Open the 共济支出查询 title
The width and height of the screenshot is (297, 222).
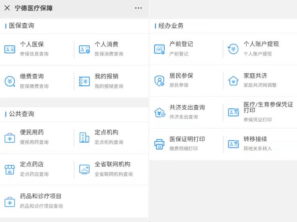click(x=187, y=108)
